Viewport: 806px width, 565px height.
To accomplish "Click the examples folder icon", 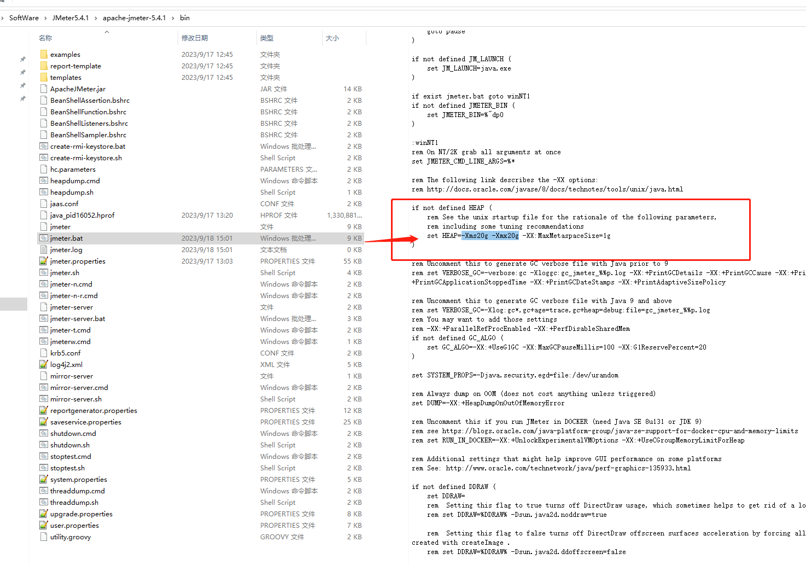I will pos(44,54).
